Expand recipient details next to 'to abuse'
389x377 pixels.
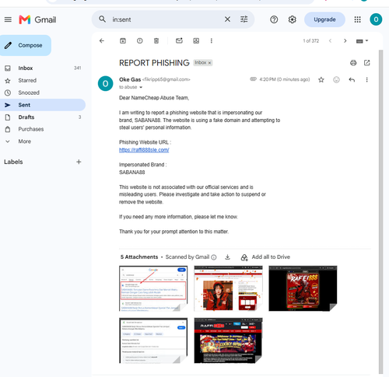click(x=141, y=87)
